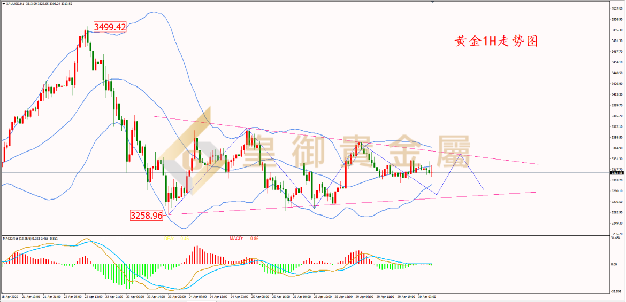626x302 pixels.
Task: Open the XAUUSD,H1 chart dropdown arrow
Action: [x=3, y=4]
